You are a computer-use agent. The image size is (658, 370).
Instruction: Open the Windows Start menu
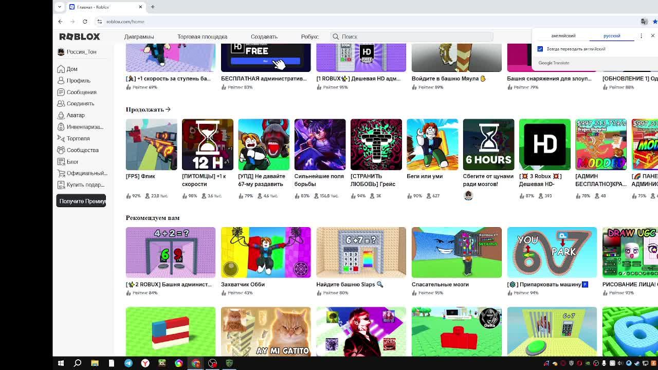click(61, 363)
